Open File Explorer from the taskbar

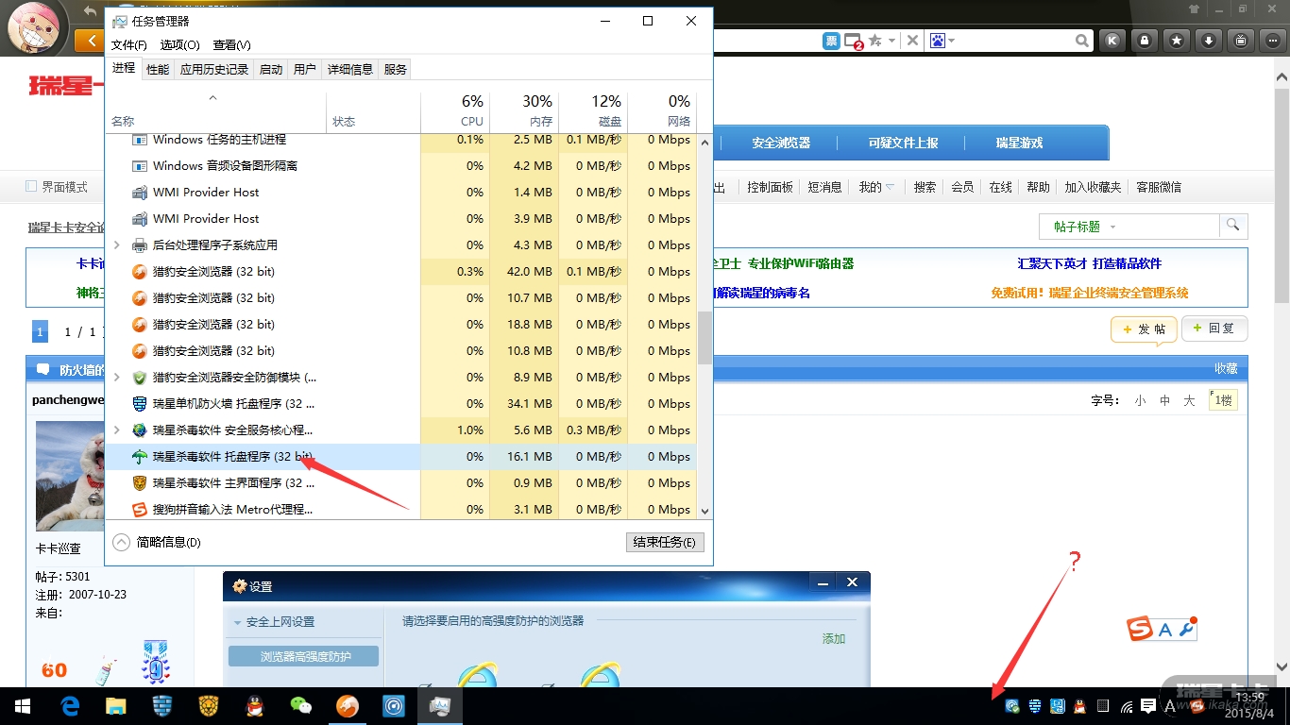(115, 706)
